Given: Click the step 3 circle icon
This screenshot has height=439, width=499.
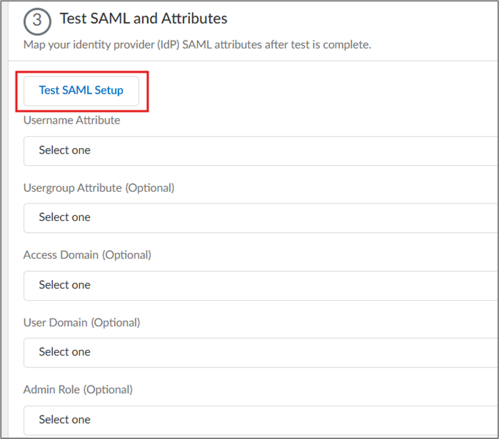Looking at the screenshot, I should point(38,20).
